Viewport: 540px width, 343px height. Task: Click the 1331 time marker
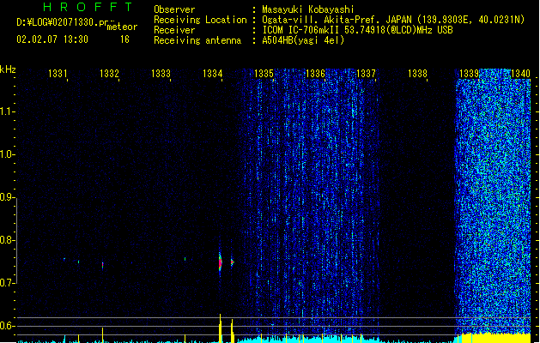pos(58,74)
